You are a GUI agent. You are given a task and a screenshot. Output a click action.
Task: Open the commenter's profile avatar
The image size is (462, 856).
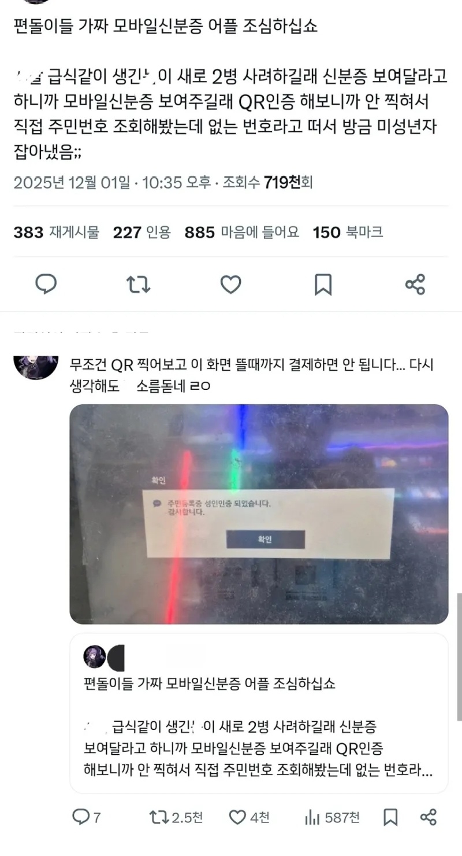click(36, 364)
